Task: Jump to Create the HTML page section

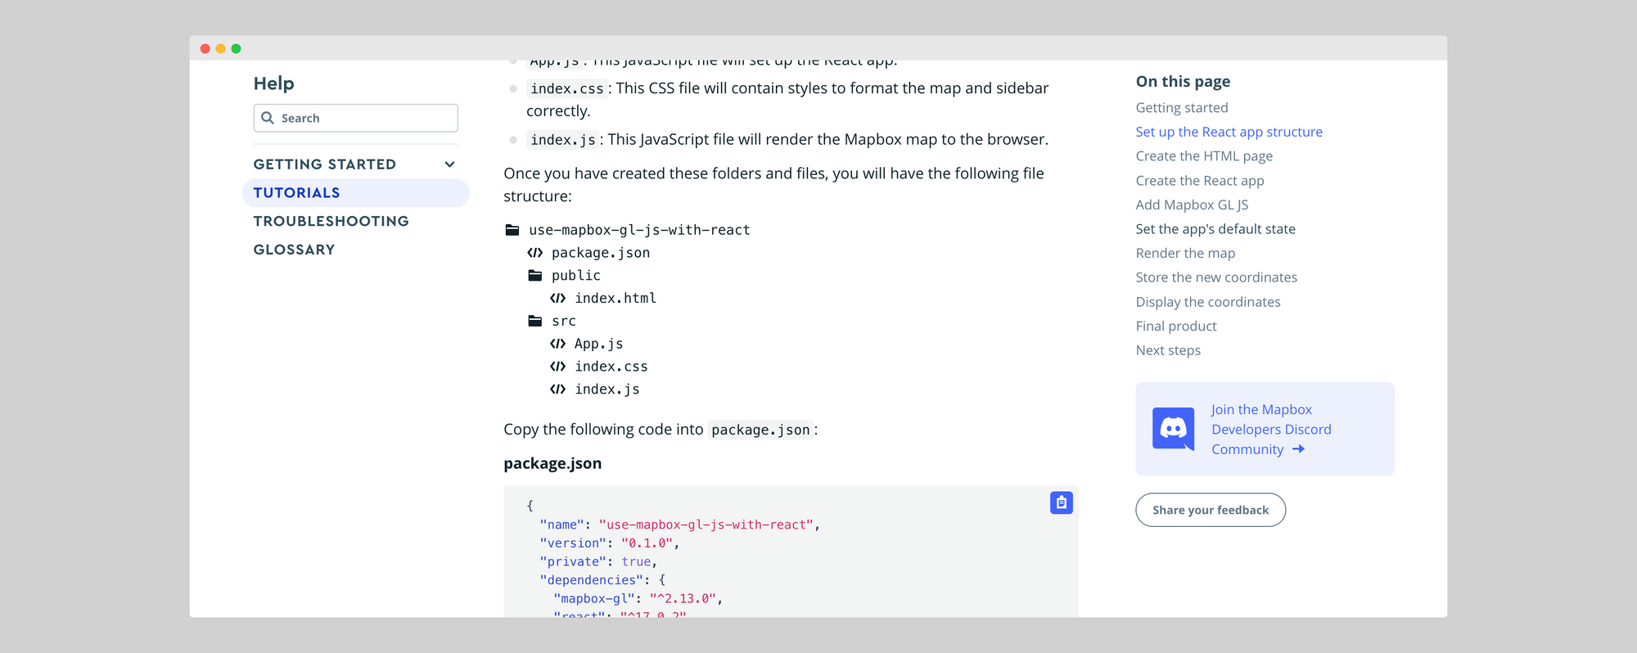Action: 1204,156
